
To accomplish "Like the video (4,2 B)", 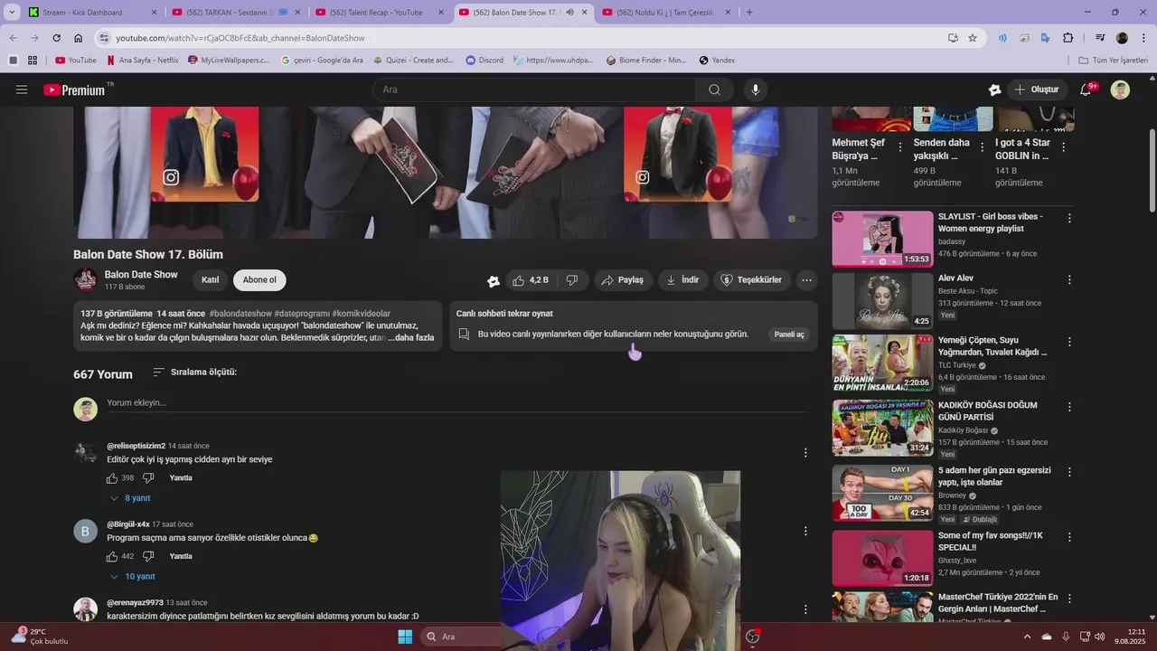I will 531,280.
